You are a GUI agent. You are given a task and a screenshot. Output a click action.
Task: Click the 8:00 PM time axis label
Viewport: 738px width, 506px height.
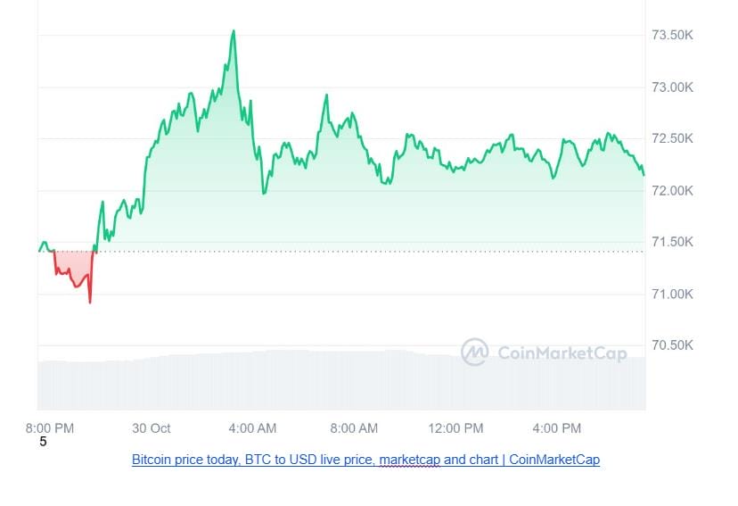coord(50,428)
